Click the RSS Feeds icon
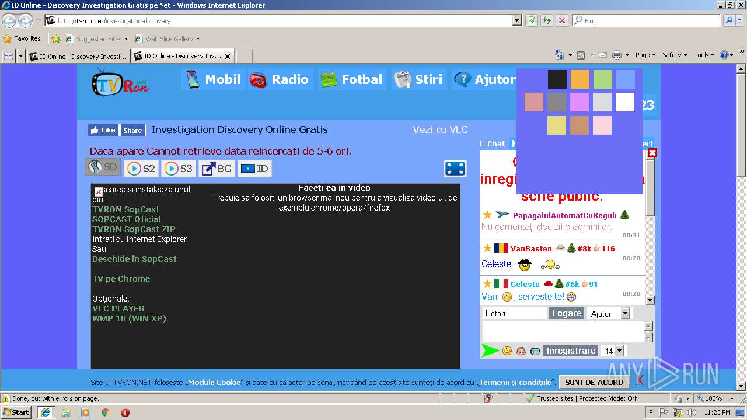 click(x=581, y=55)
